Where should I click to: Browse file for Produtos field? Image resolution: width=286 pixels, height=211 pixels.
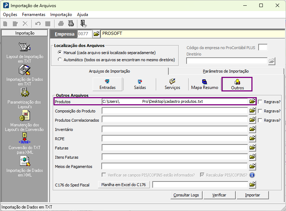(252, 101)
